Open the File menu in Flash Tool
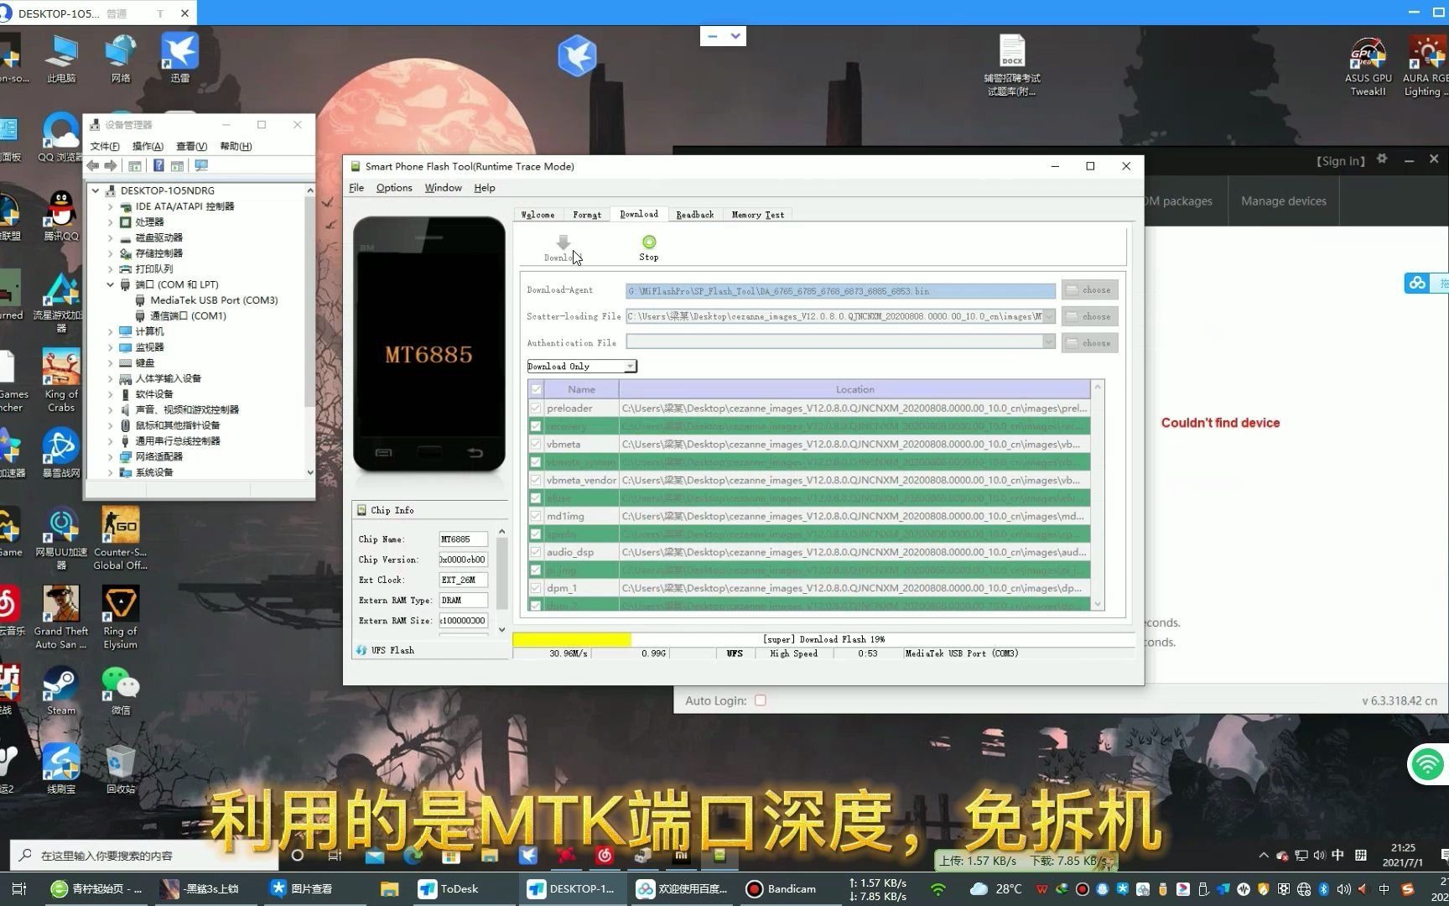 (x=356, y=188)
